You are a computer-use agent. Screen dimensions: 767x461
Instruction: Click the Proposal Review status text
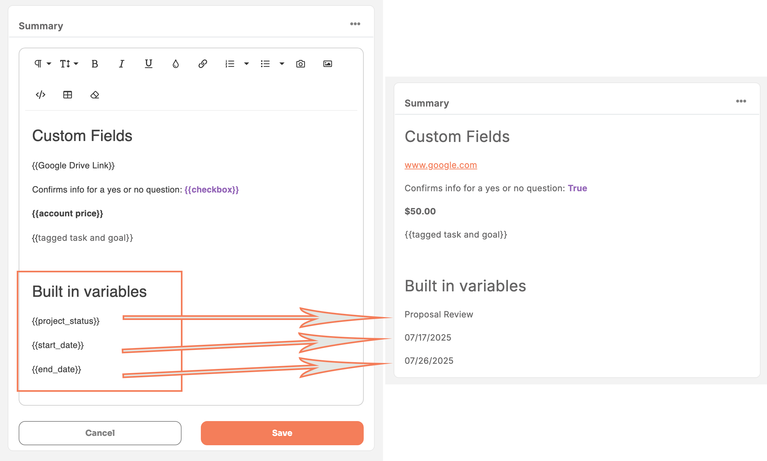[x=439, y=314]
